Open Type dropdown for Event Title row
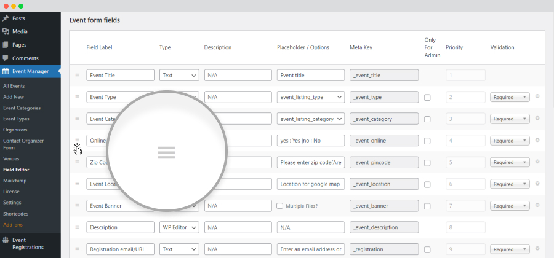This screenshot has height=258, width=554. coord(179,76)
